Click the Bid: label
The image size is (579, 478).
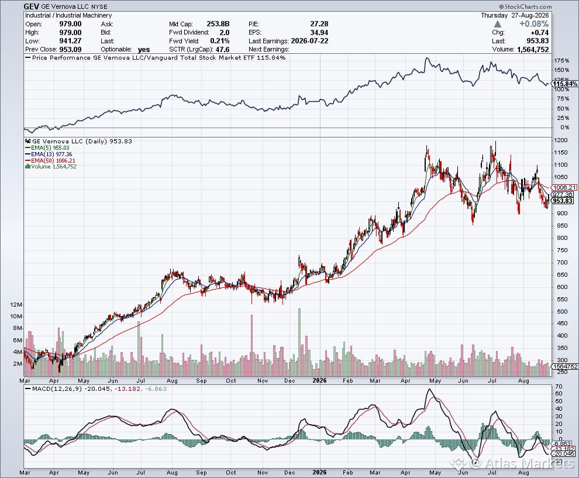pos(106,33)
